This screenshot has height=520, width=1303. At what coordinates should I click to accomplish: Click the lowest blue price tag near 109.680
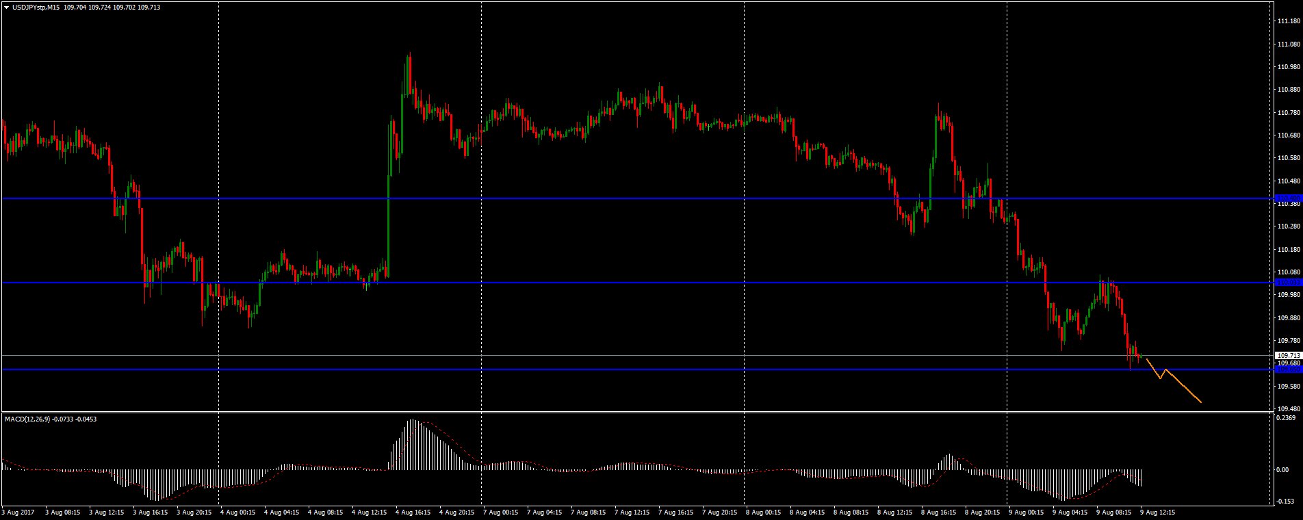1288,369
